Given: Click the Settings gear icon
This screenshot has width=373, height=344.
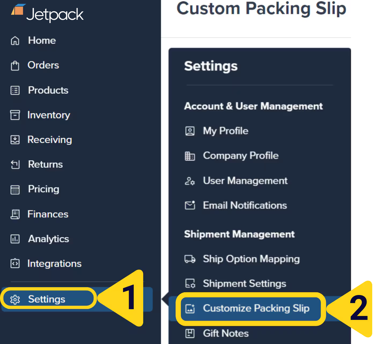Looking at the screenshot, I should 15,299.
